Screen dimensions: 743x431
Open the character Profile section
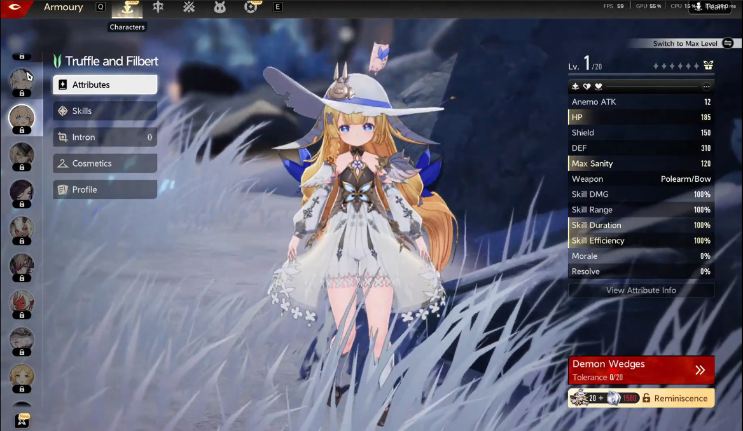coord(105,189)
